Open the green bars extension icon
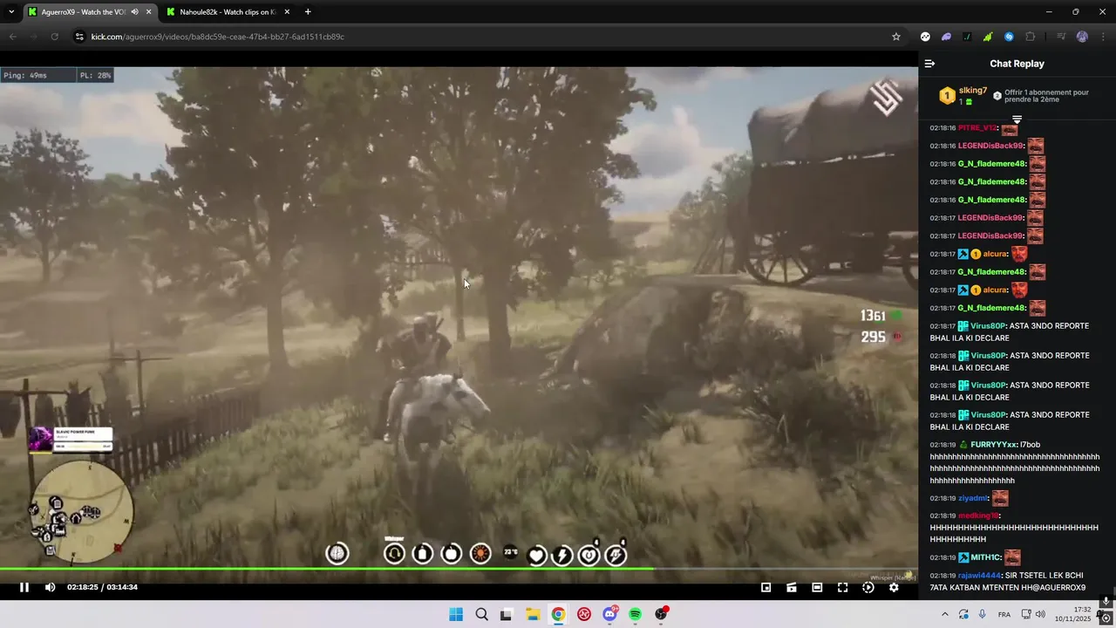The image size is (1116, 628). click(988, 37)
